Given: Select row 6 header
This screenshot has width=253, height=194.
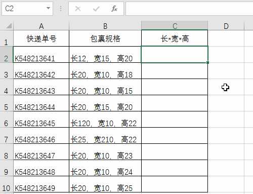Looking at the screenshot, I should [7, 120].
